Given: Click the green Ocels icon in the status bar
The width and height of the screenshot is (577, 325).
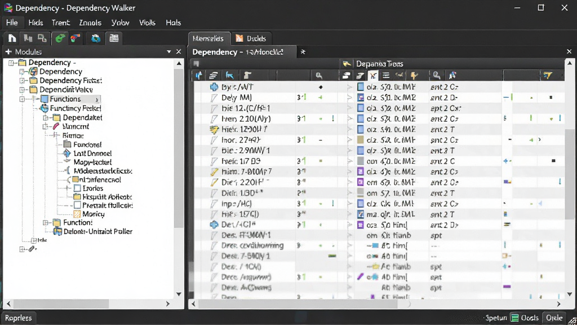Looking at the screenshot, I should pyautogui.click(x=515, y=318).
